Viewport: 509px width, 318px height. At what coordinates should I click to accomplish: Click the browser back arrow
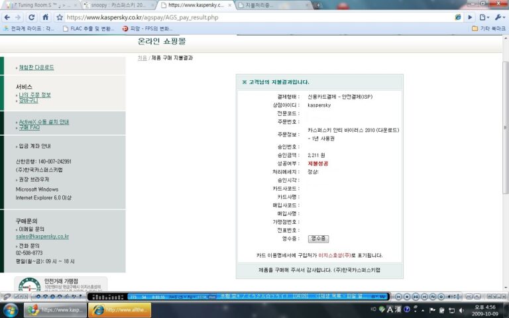pyautogui.click(x=7, y=17)
